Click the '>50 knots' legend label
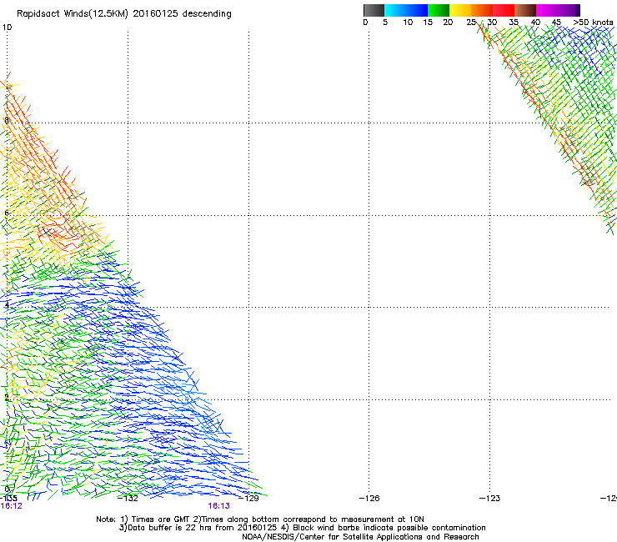The image size is (617, 542). click(x=593, y=23)
